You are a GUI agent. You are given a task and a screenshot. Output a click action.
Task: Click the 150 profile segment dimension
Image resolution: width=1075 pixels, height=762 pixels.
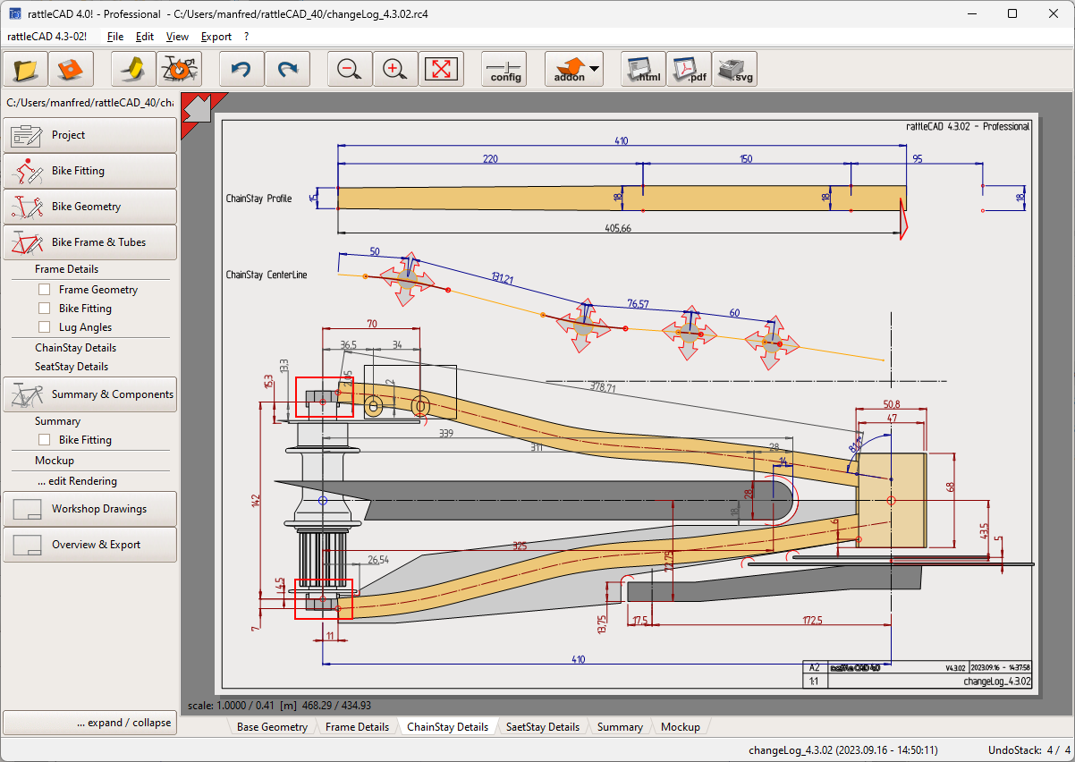coord(745,159)
